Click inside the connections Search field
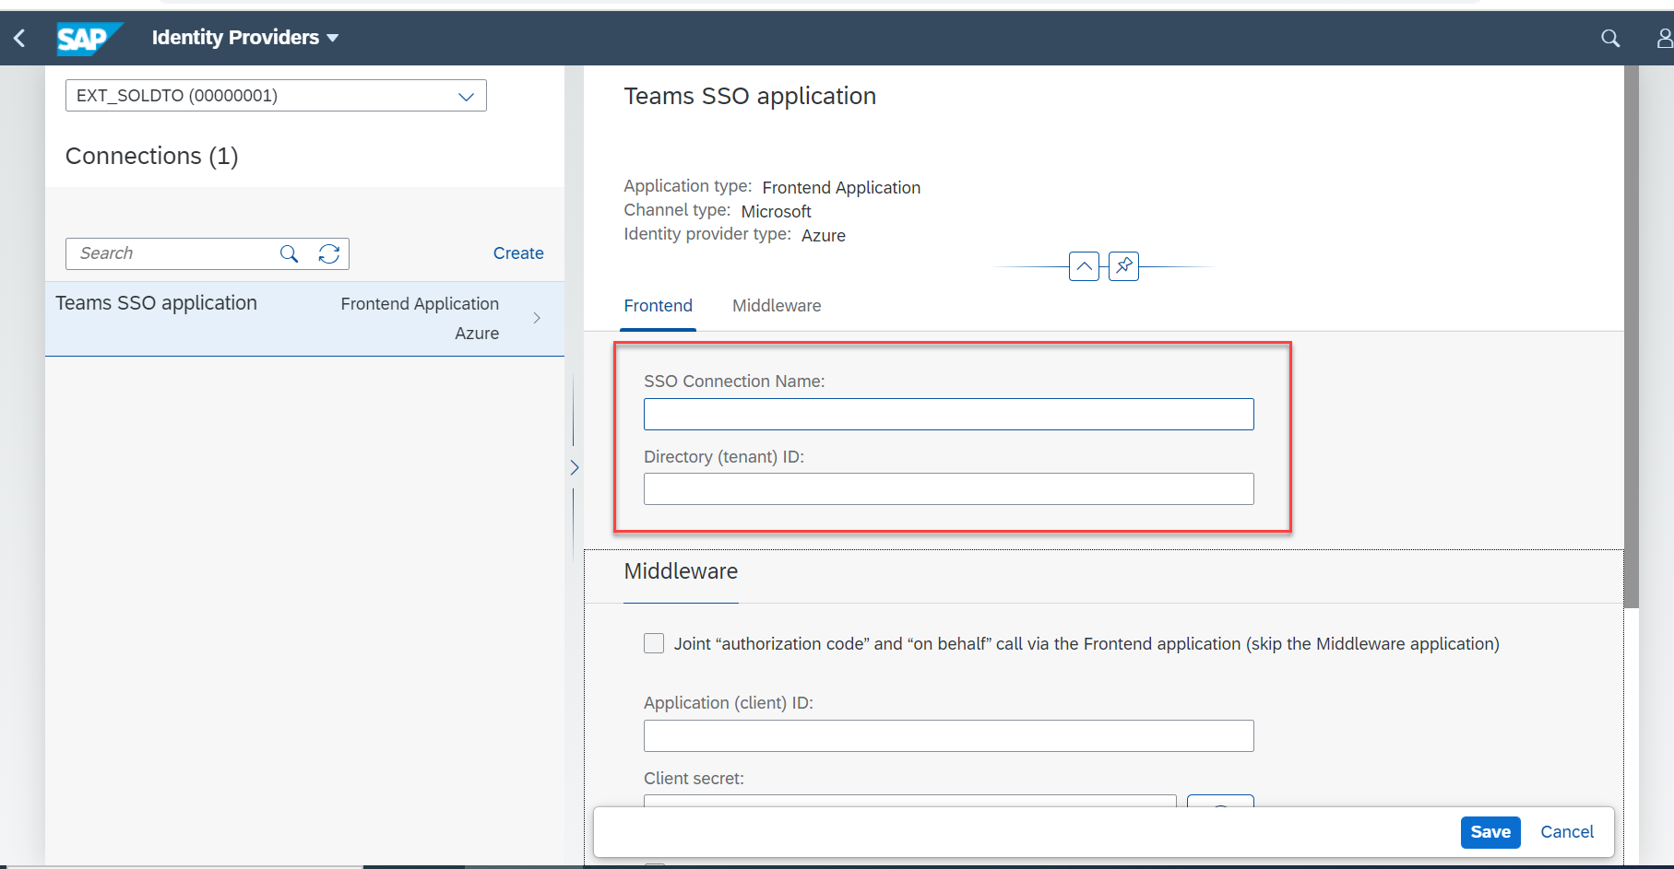 click(x=175, y=253)
